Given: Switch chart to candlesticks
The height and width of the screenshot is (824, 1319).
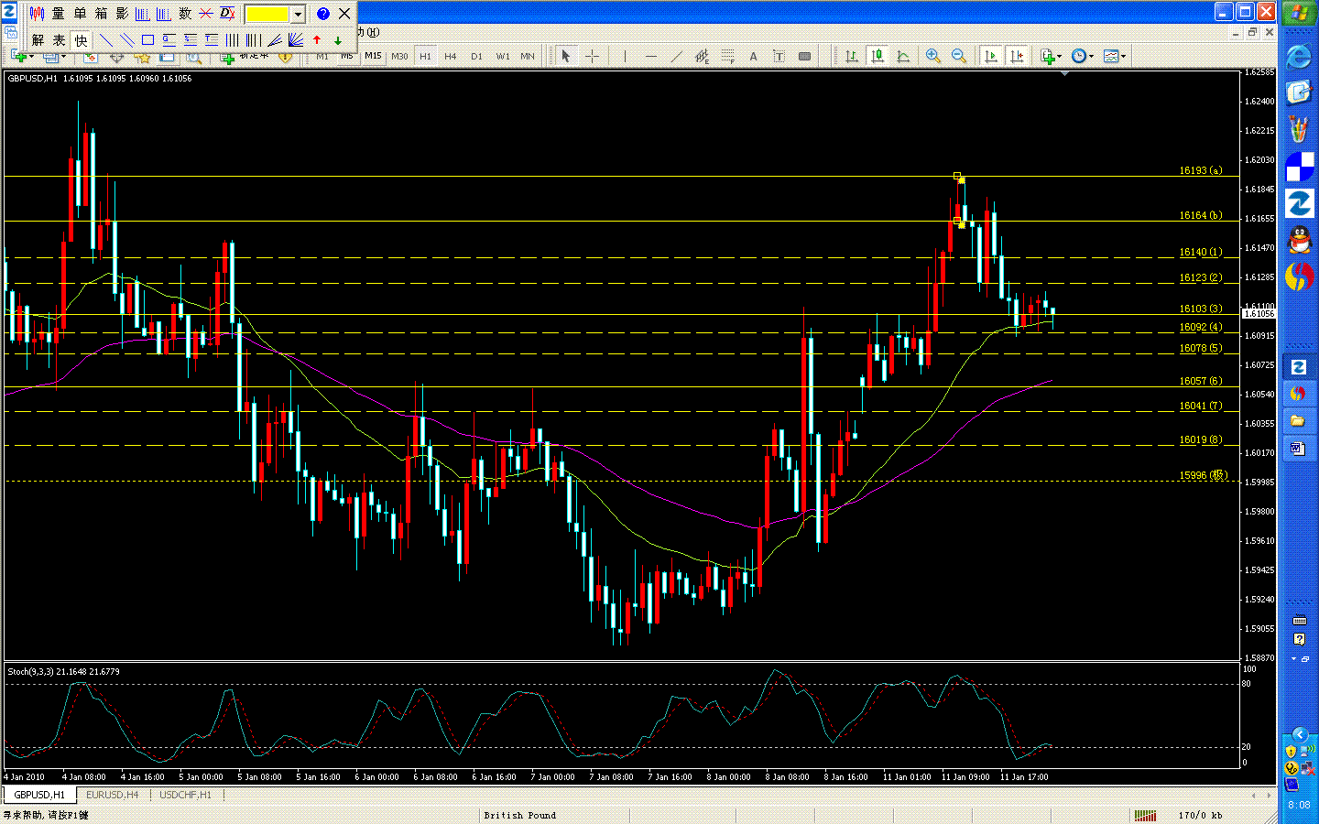Looking at the screenshot, I should [x=878, y=56].
